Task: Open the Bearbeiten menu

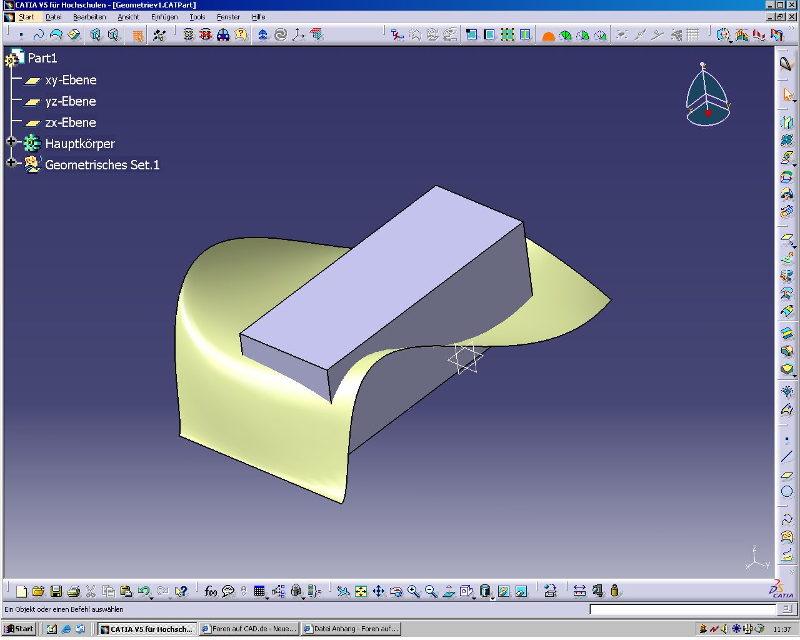Action: 89,17
